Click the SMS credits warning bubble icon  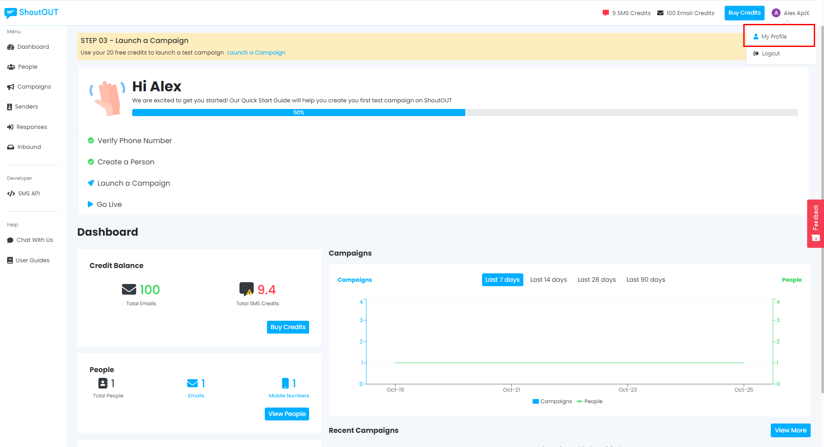pos(247,289)
